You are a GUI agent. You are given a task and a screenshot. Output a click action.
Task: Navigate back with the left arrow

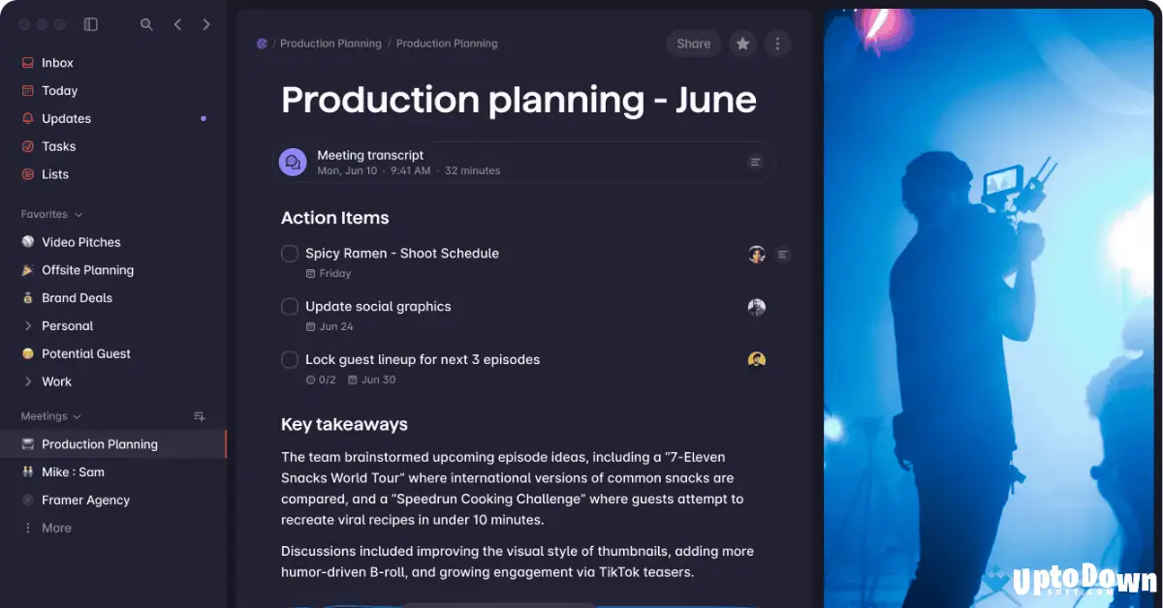[x=177, y=24]
